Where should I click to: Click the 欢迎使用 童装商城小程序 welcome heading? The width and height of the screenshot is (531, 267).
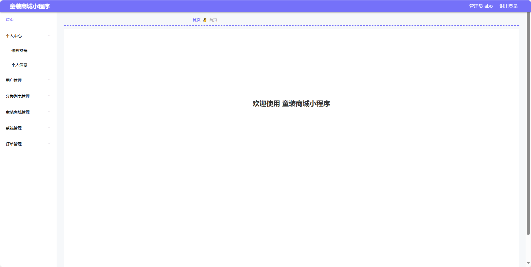click(291, 104)
